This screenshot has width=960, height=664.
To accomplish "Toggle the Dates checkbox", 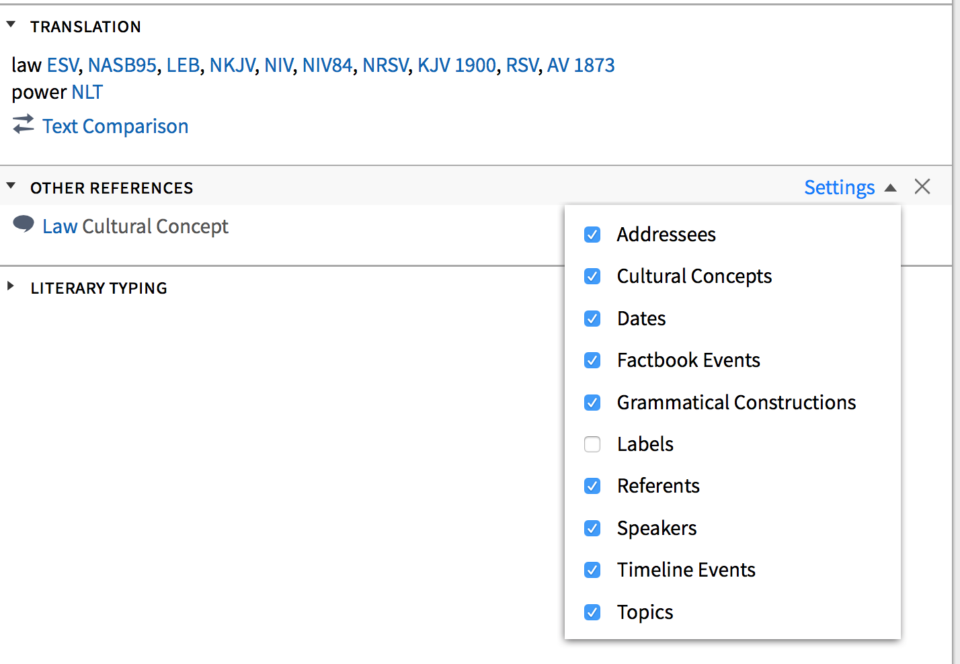I will [592, 319].
